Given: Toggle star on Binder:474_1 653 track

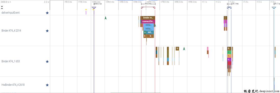Looking at the screenshot, I should click(x=47, y=61).
